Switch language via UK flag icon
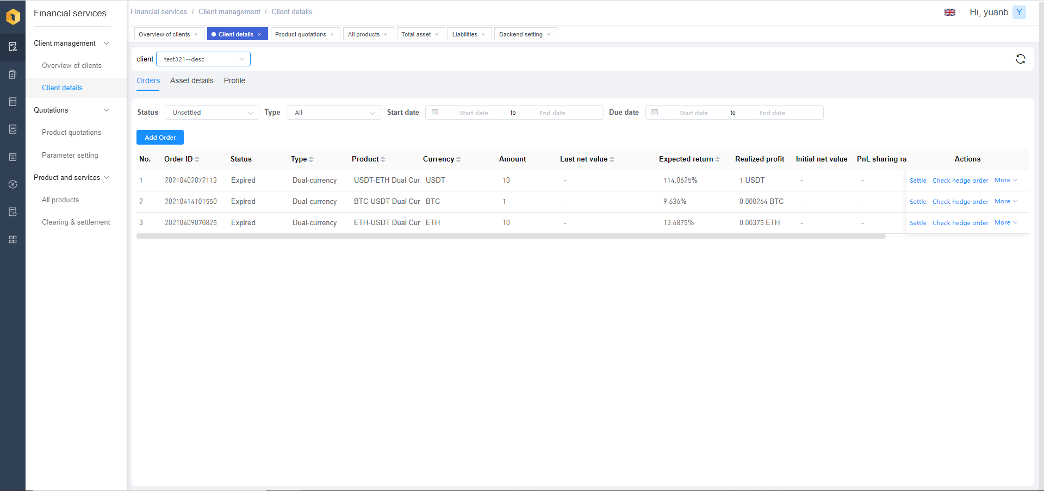Screen dimensions: 1044x491 click(x=950, y=12)
